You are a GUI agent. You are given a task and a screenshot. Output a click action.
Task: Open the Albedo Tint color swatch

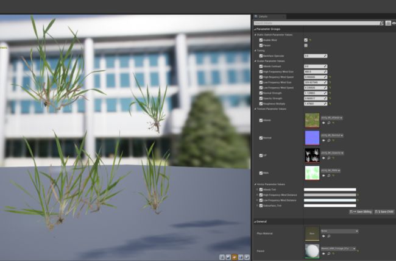pyautogui.click(x=330, y=190)
